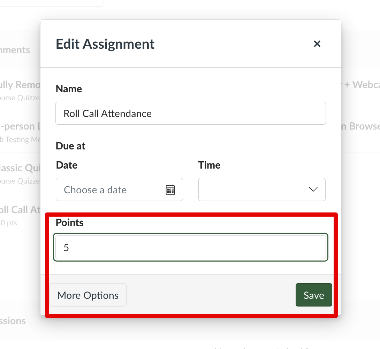The image size is (380, 349).
Task: Click the Edit Assignment heading
Action: 105,44
